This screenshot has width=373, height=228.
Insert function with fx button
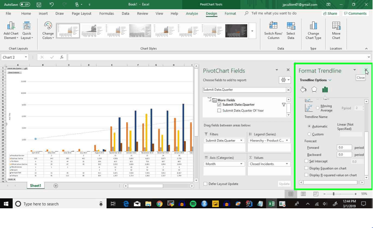pyautogui.click(x=61, y=57)
